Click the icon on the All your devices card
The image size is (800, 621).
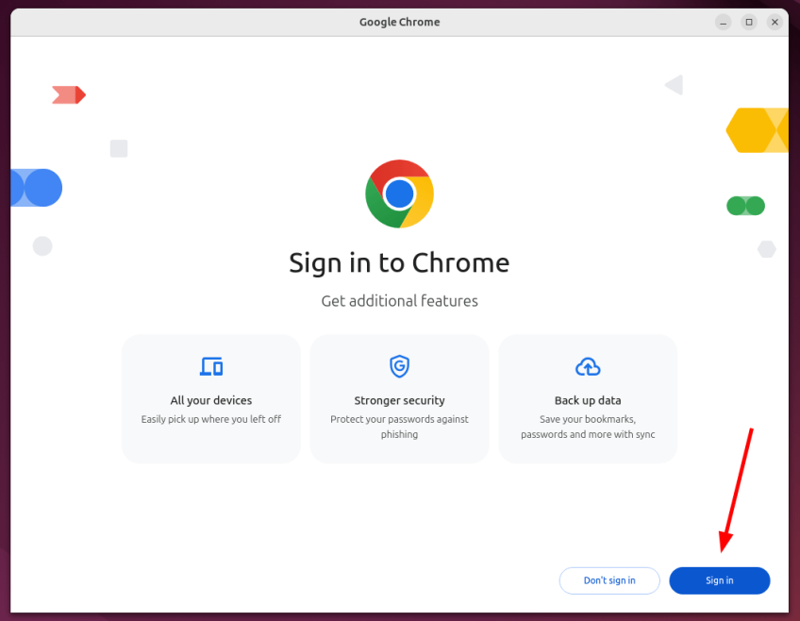pyautogui.click(x=210, y=366)
